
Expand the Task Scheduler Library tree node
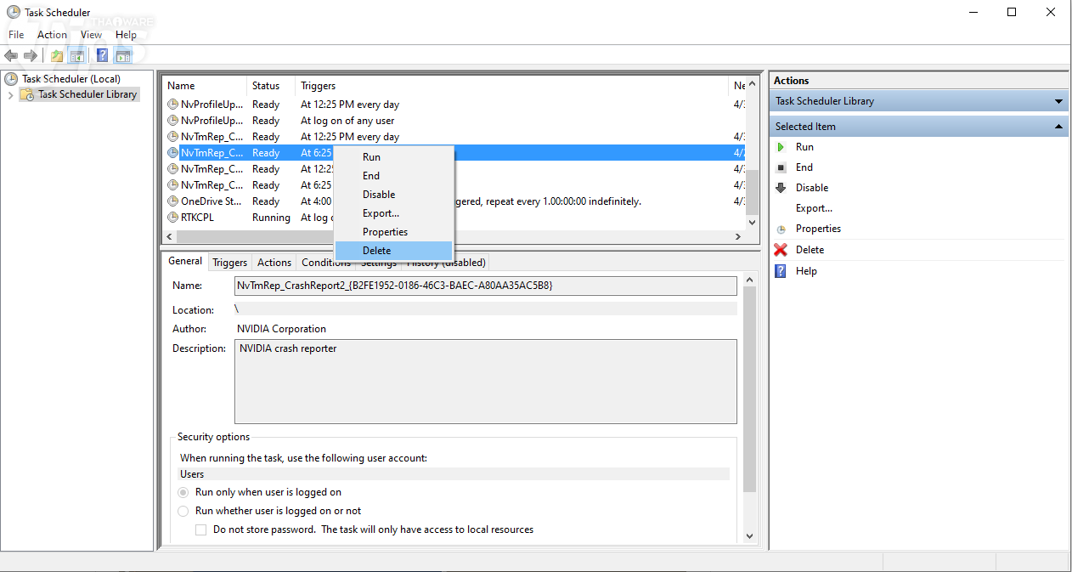(x=11, y=95)
